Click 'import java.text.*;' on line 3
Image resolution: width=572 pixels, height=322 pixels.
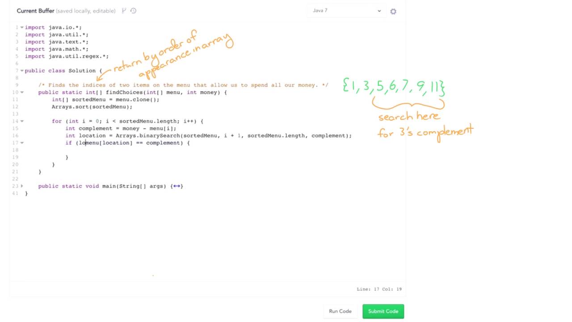57,42
